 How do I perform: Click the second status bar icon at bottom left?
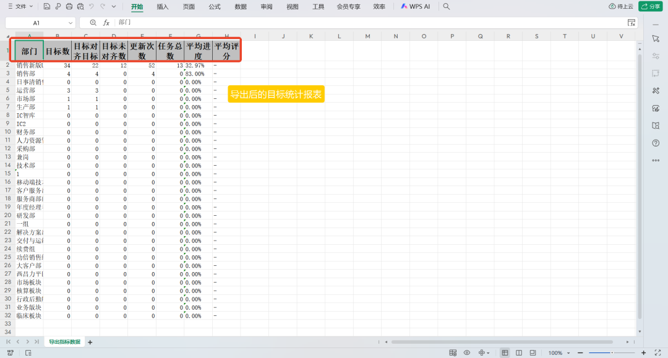28,353
